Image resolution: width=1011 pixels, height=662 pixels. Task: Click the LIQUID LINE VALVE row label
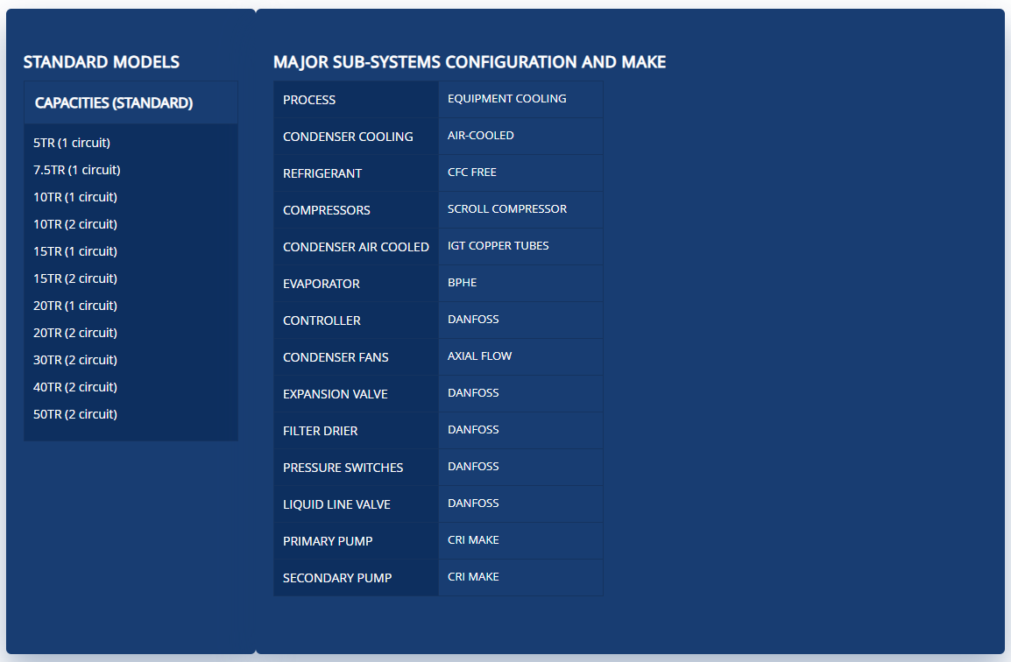click(336, 504)
